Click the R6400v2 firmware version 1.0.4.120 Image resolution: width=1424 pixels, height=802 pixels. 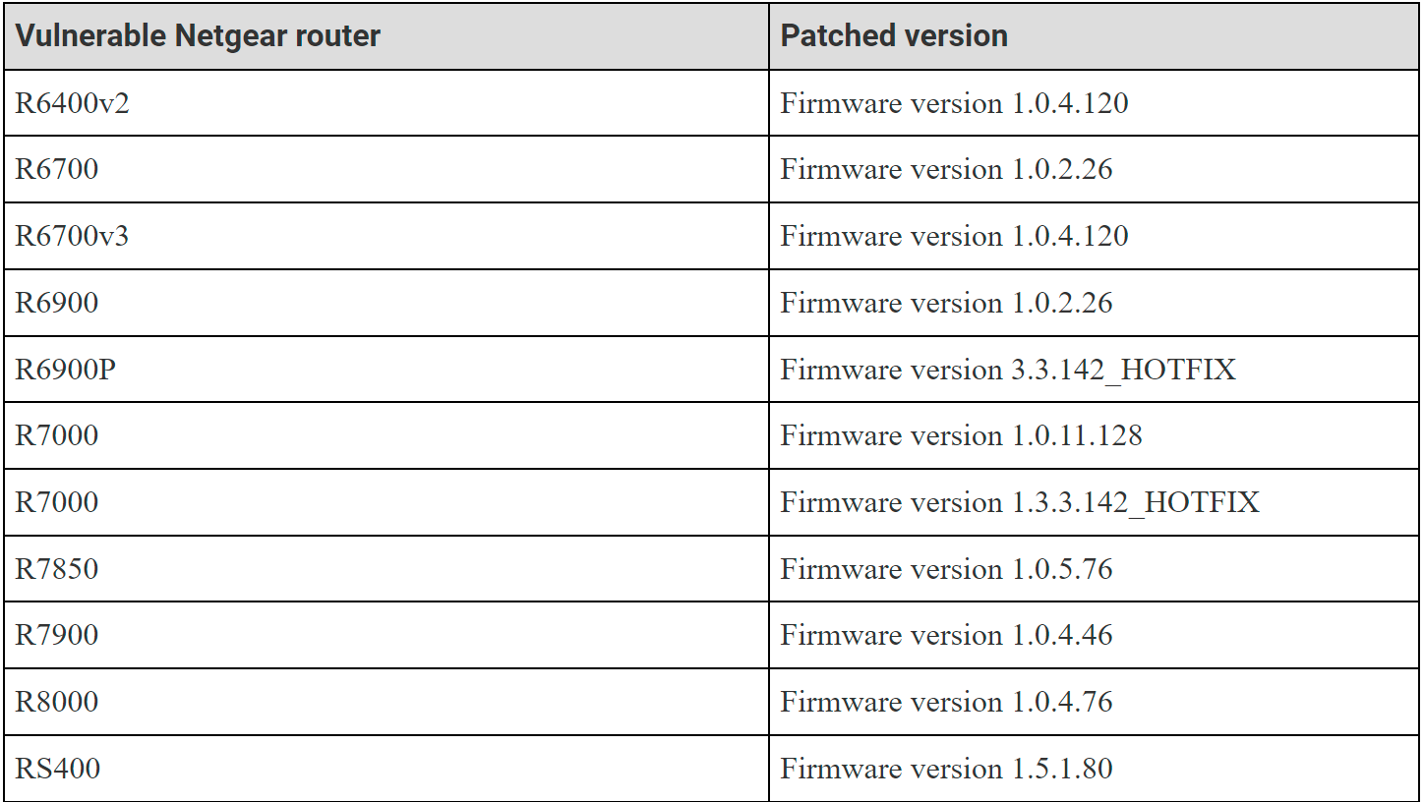(954, 103)
